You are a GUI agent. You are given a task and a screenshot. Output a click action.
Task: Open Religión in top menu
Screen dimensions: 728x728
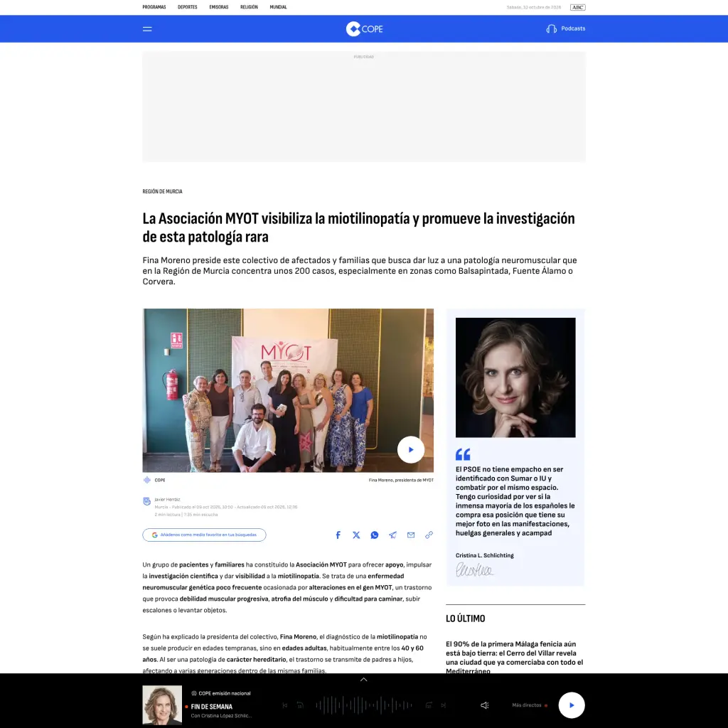coord(249,7)
